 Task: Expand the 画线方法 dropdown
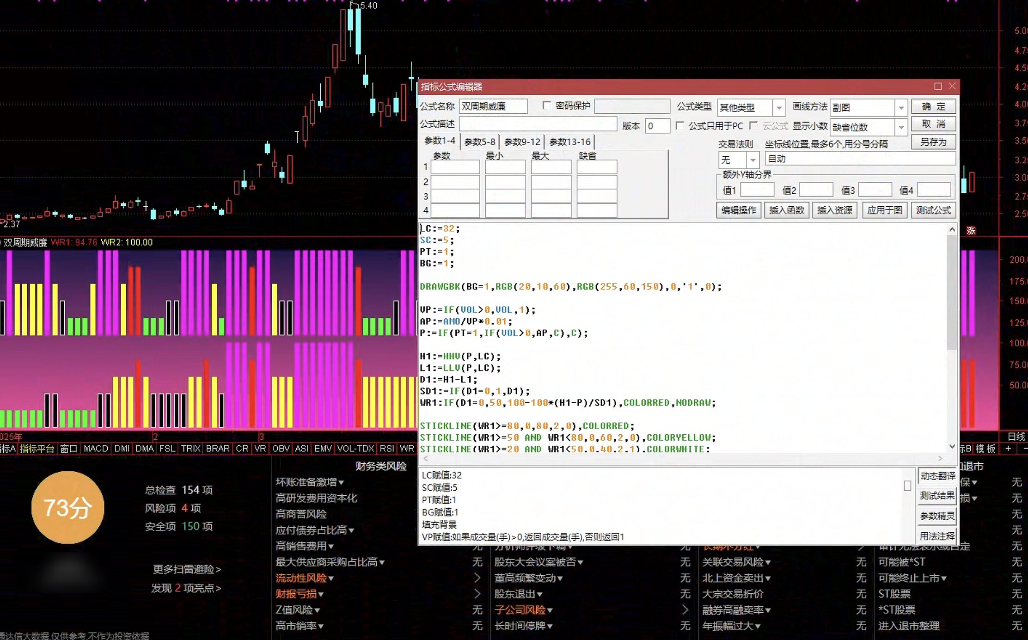pyautogui.click(x=901, y=108)
